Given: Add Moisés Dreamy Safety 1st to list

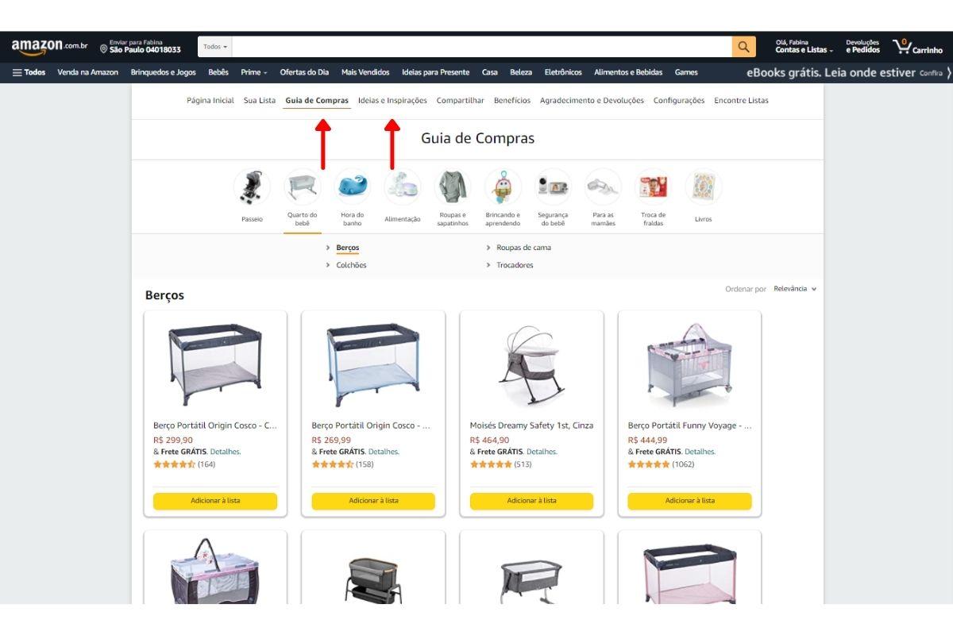Looking at the screenshot, I should 531,501.
